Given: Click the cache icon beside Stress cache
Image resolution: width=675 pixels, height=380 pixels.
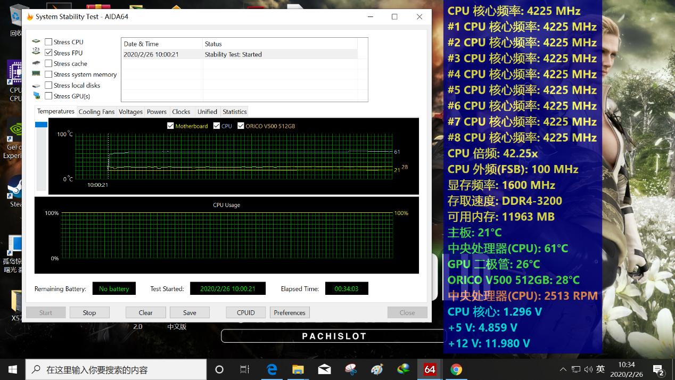Looking at the screenshot, I should 36,63.
